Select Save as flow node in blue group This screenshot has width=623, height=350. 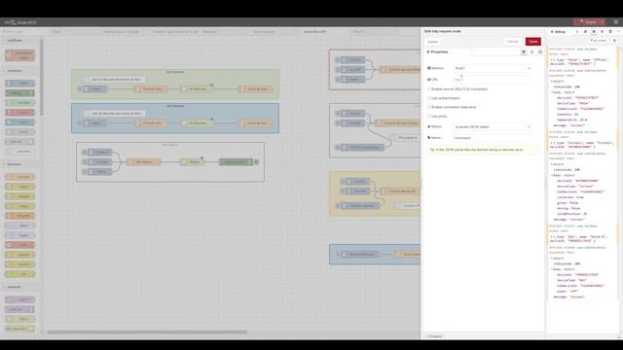[255, 123]
